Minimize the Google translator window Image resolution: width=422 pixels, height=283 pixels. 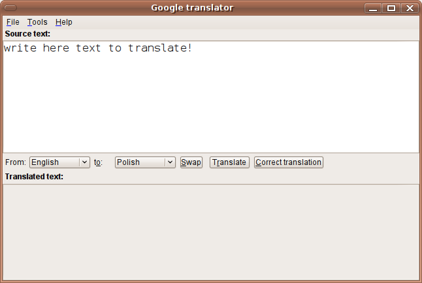click(x=372, y=8)
